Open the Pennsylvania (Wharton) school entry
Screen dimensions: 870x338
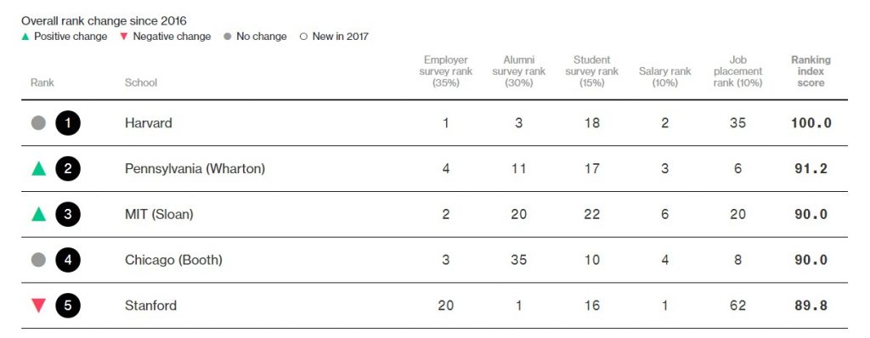pyautogui.click(x=195, y=168)
